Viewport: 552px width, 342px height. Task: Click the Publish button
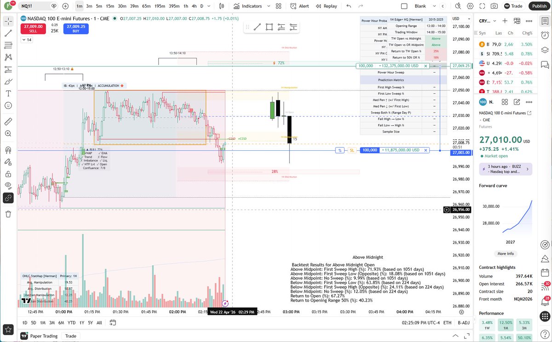[538, 6]
